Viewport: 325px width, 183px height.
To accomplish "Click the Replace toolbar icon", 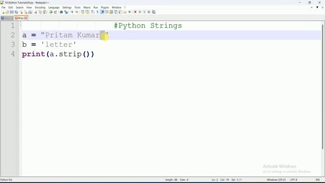I will pyautogui.click(x=66, y=12).
